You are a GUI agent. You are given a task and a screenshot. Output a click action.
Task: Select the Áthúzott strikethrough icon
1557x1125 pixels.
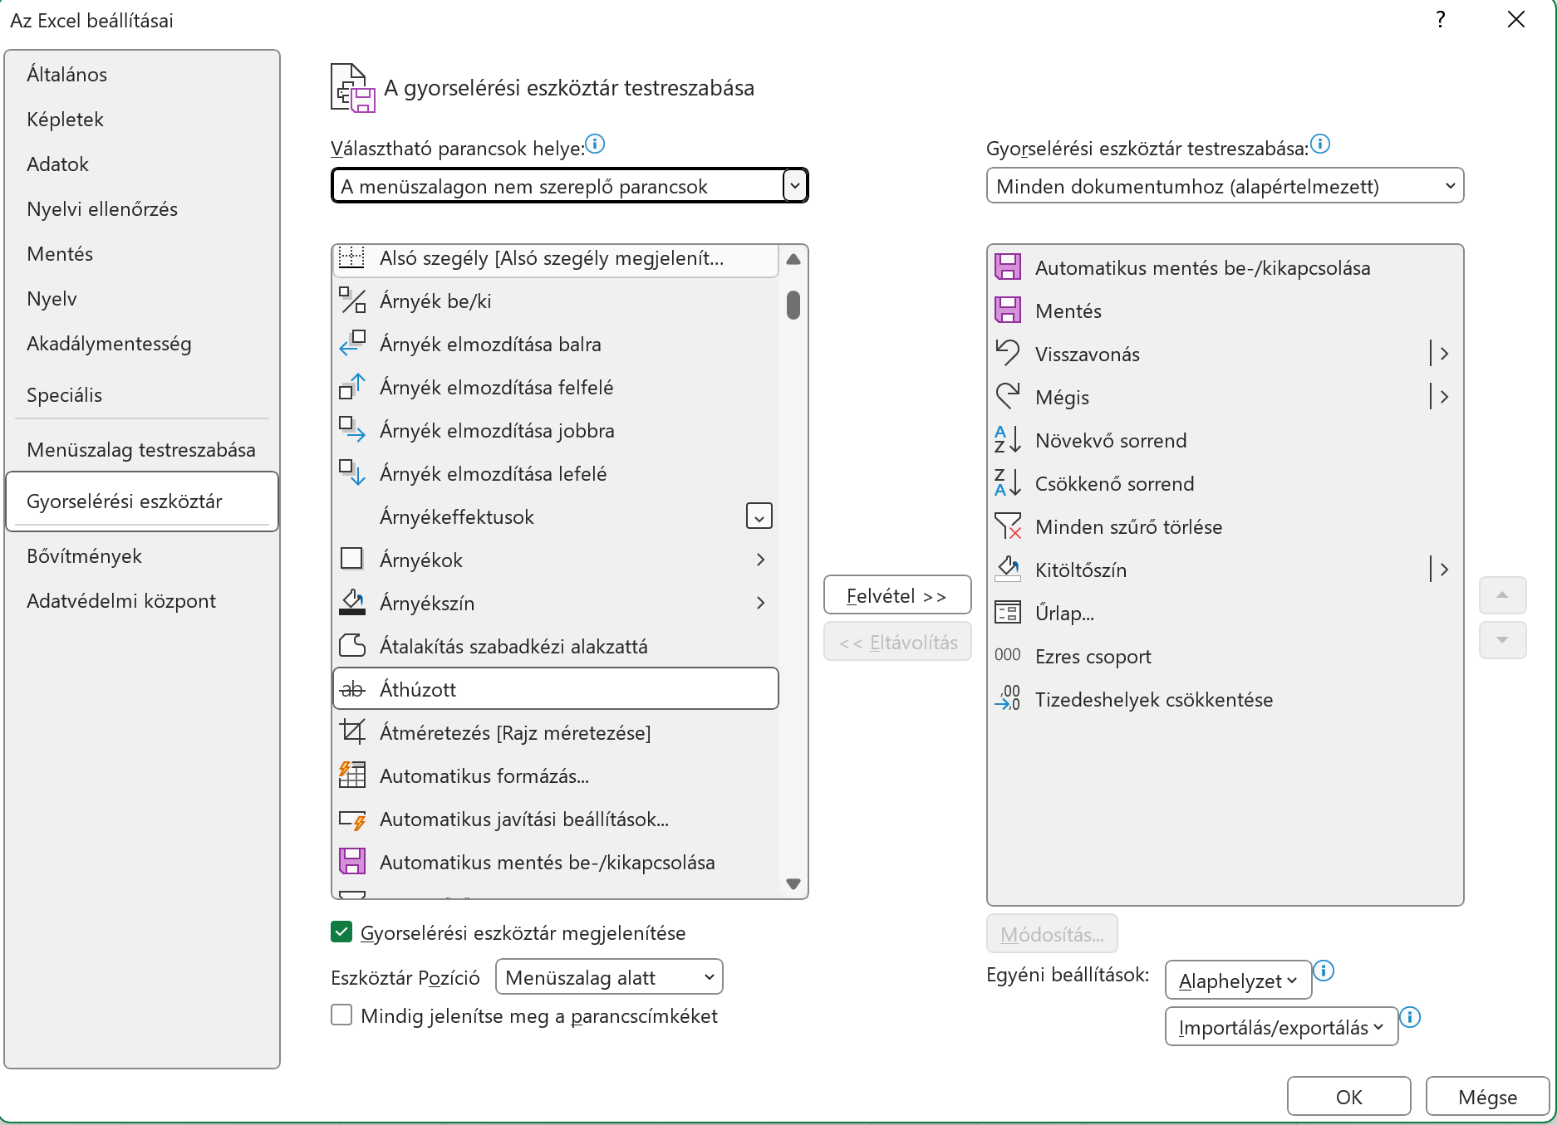pos(352,689)
